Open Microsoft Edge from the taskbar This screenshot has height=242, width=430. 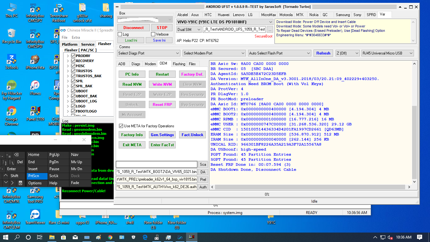pos(145,237)
